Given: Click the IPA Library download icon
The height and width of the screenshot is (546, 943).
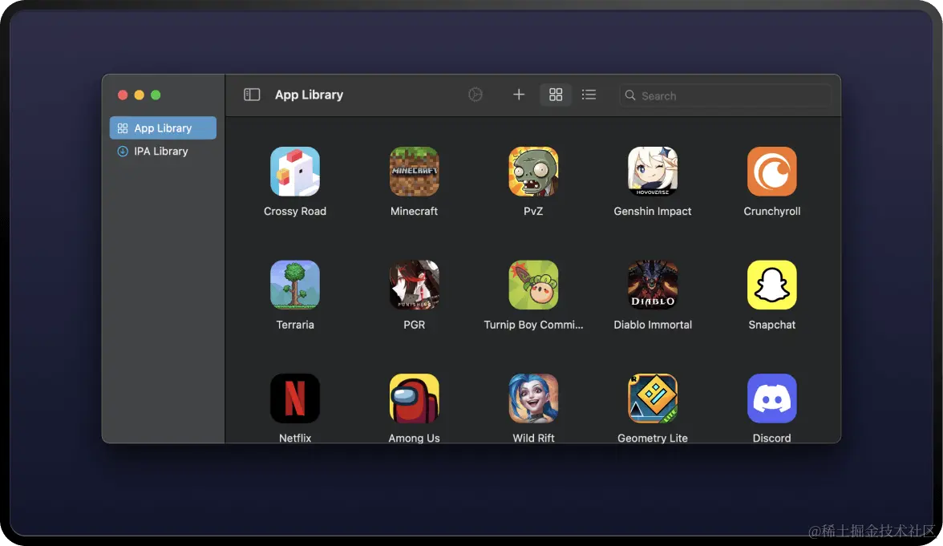Looking at the screenshot, I should pos(122,151).
